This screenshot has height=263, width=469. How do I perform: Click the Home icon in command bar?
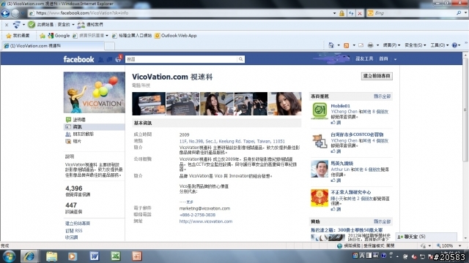pyautogui.click(x=331, y=45)
